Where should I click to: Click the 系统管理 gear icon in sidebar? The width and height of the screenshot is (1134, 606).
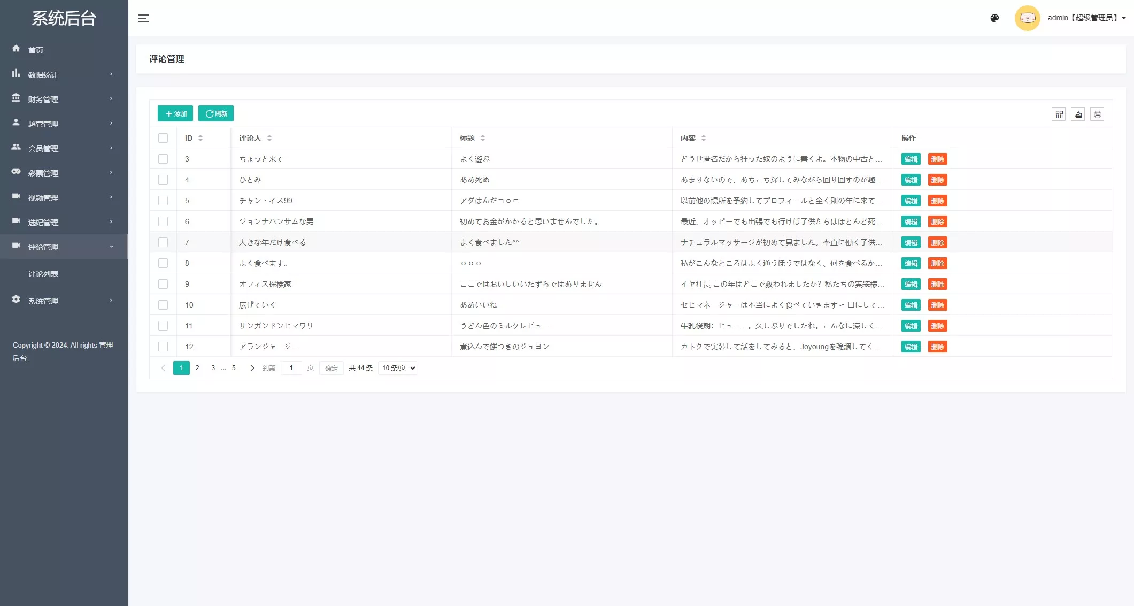[x=16, y=300]
